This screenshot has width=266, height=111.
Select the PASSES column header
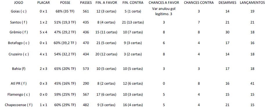(86, 3)
